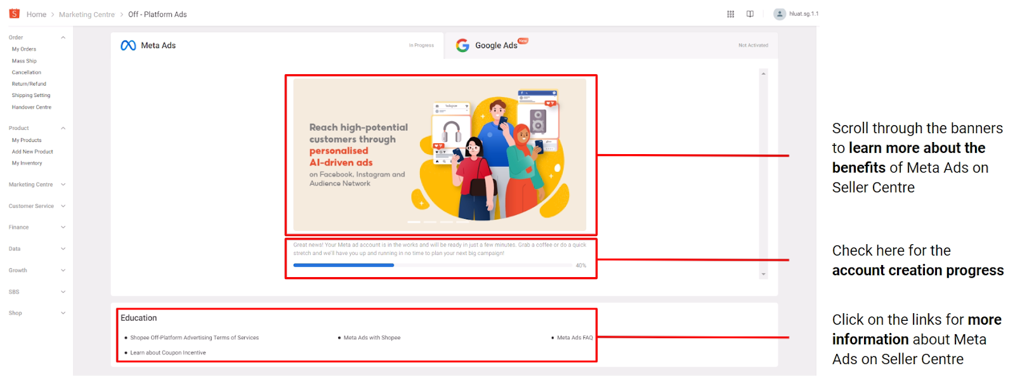This screenshot has width=1015, height=390.
Task: Open the apps grid icon
Action: (731, 14)
